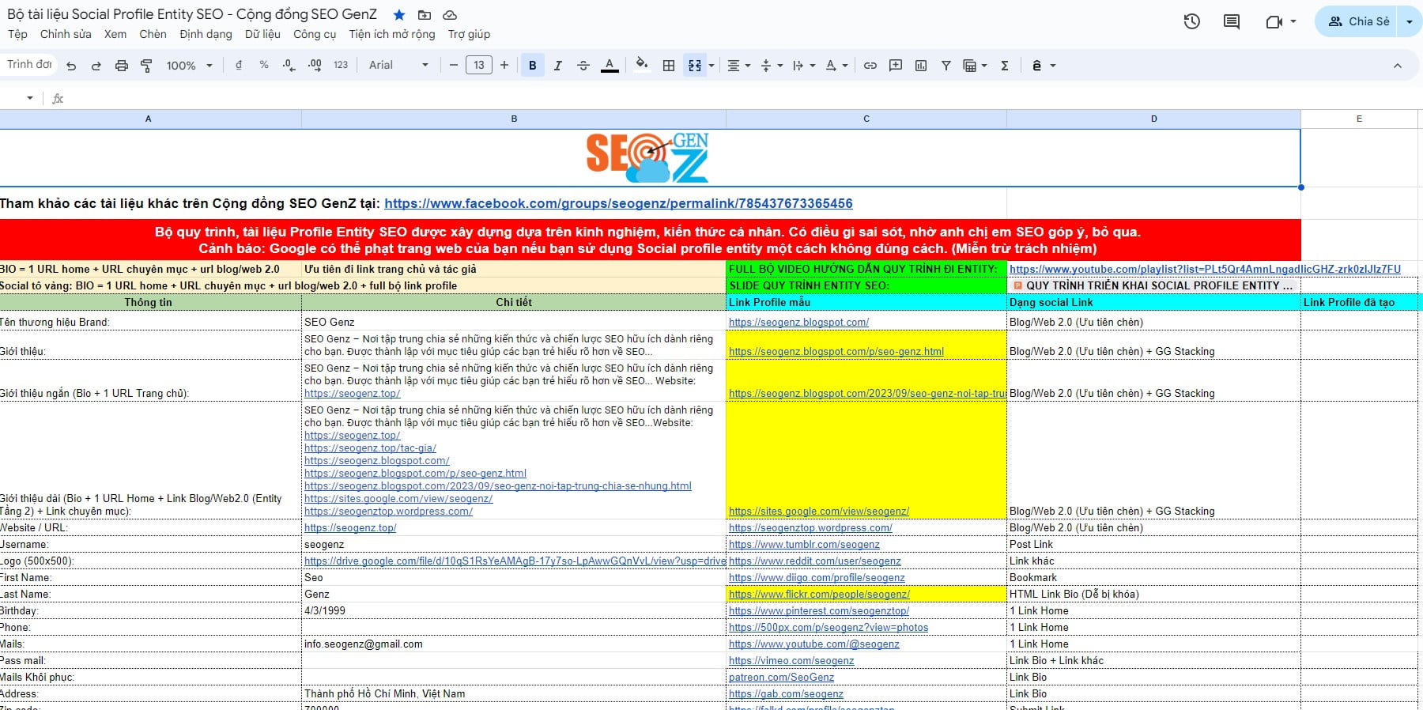Image resolution: width=1423 pixels, height=710 pixels.
Task: Toggle the Merge cells button
Action: 695,66
